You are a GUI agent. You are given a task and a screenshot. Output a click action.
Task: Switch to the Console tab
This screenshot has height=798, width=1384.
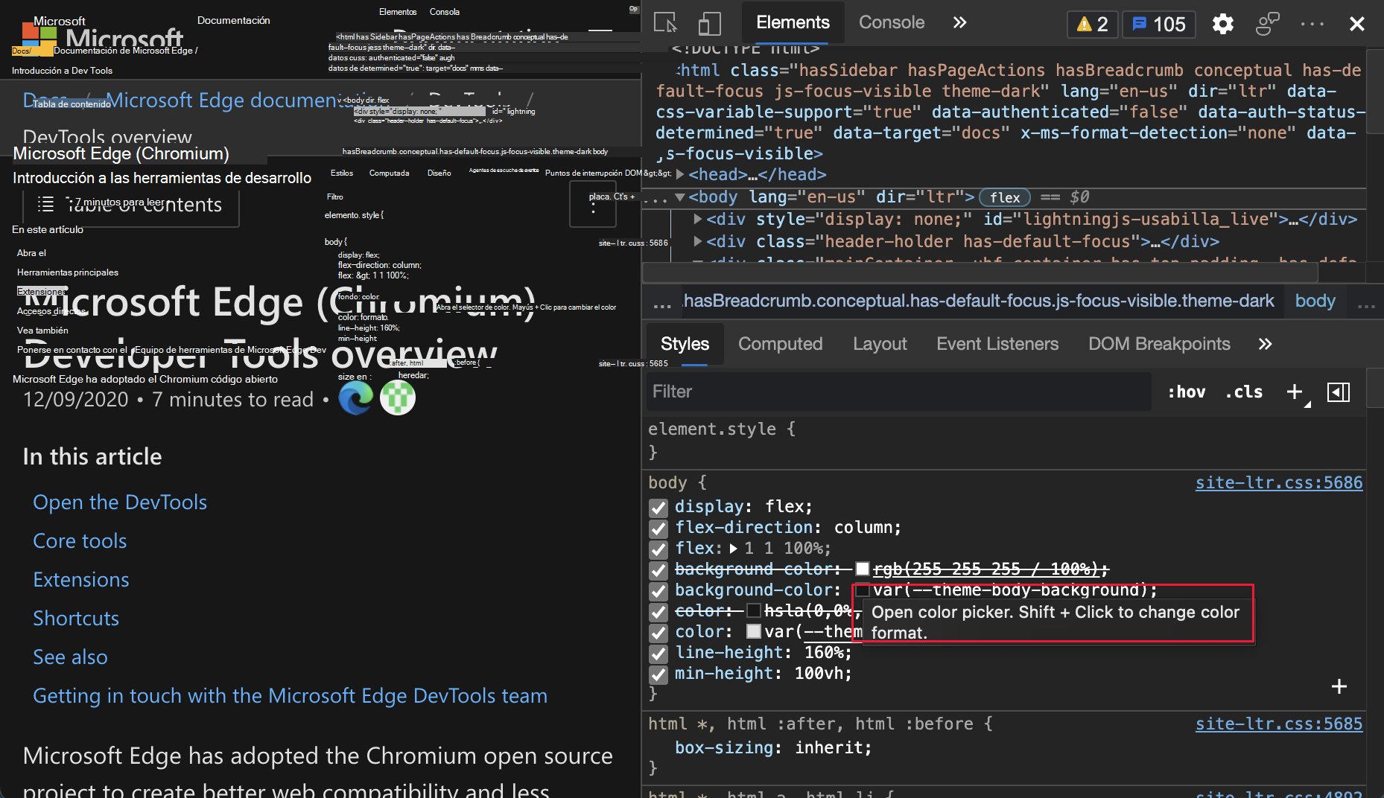pos(892,22)
